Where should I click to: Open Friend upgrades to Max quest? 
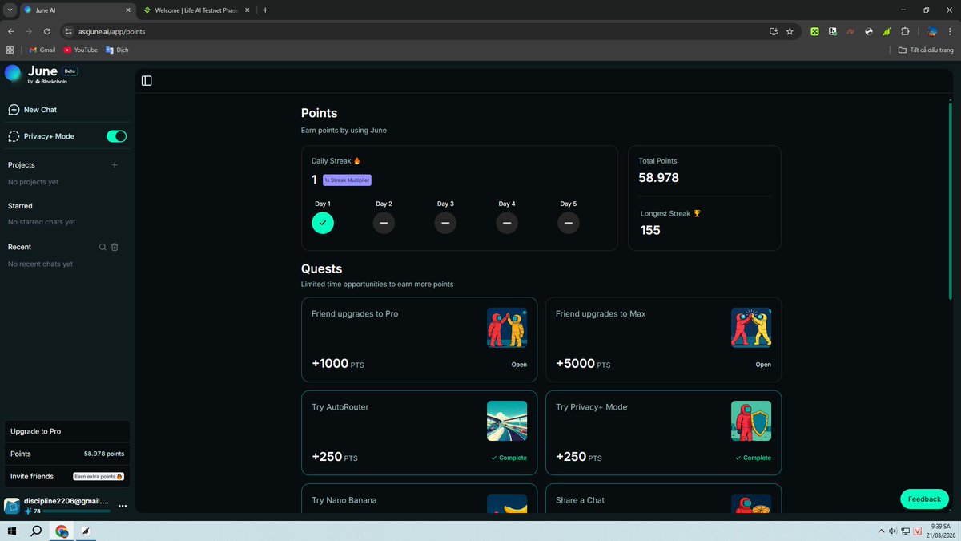[x=663, y=340]
